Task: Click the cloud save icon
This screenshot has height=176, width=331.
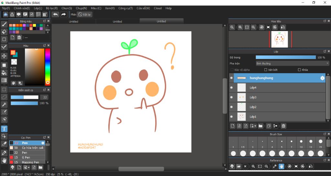Action: point(5,14)
